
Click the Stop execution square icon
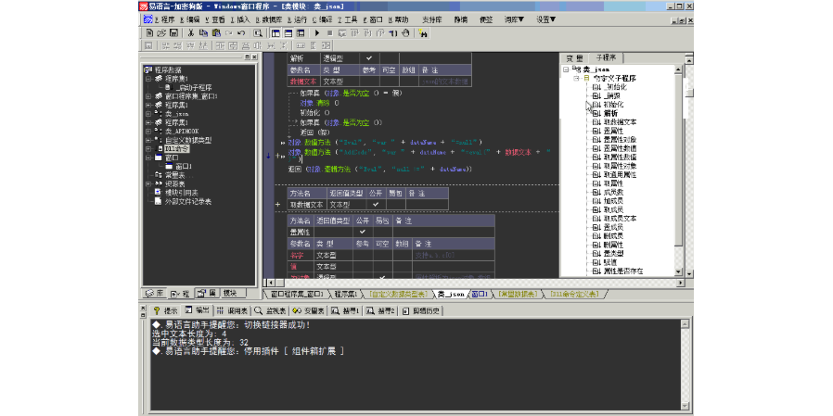point(329,32)
